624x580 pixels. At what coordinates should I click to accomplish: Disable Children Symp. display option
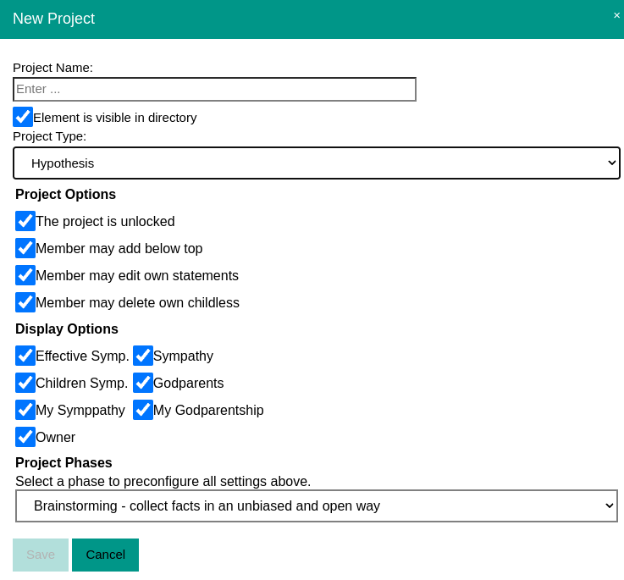(x=25, y=383)
